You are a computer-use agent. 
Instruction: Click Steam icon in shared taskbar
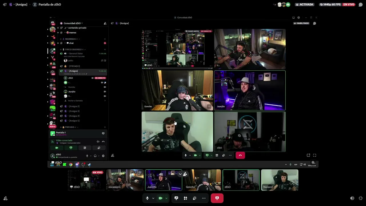pos(89,165)
